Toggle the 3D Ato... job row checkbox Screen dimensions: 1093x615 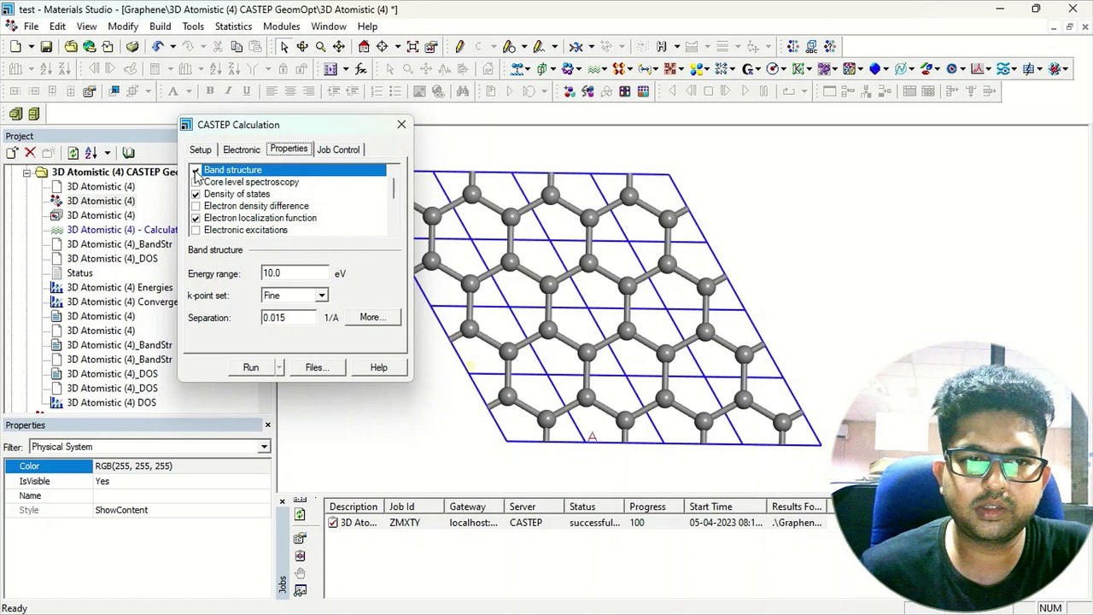pyautogui.click(x=333, y=523)
